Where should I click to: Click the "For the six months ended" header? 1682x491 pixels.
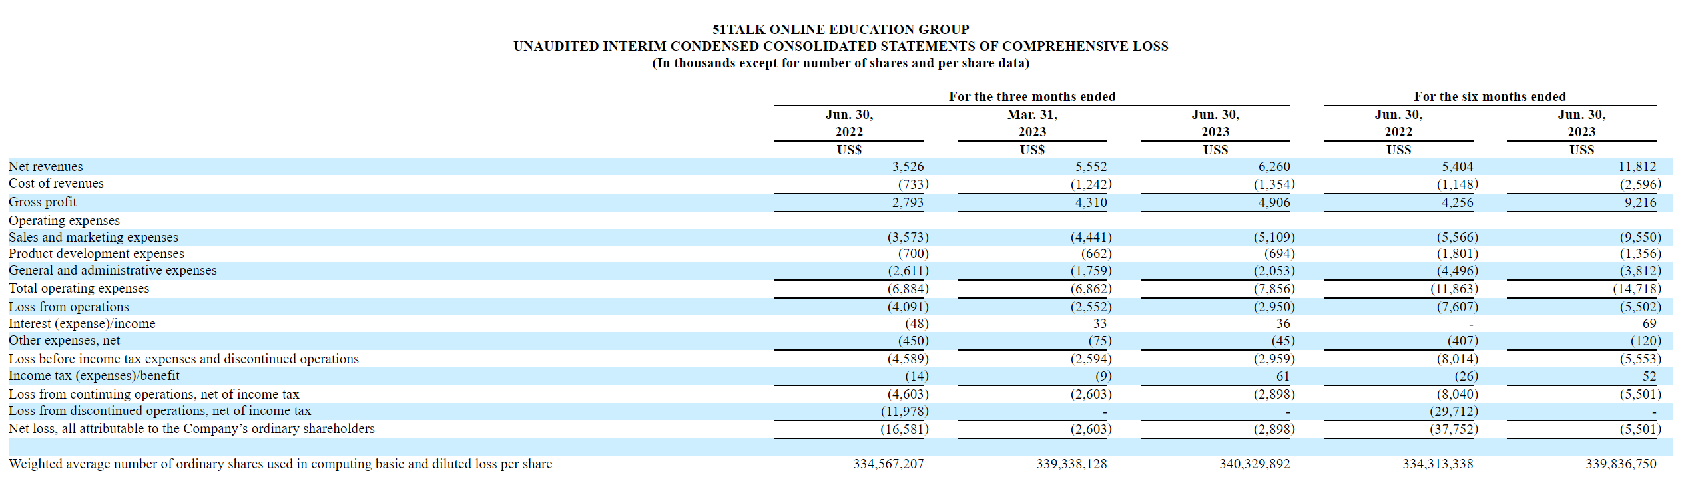click(x=1490, y=96)
